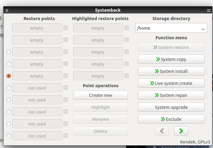Select the first 'not used' radio button
Image resolution: width=213 pixels, height=148 pixels.
(9, 88)
